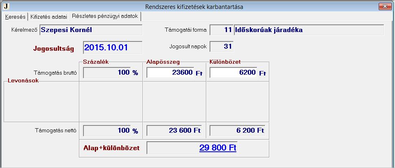Switch to the Keresés tab
The height and width of the screenshot is (168, 395).
[15, 17]
